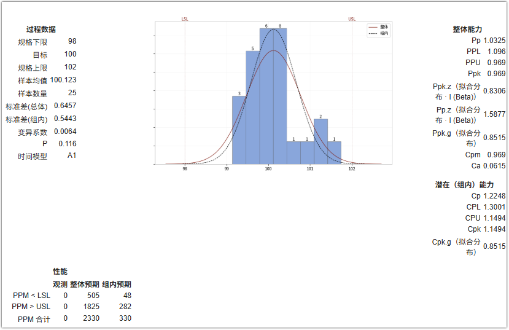This screenshot has height=330, width=509.
Task: Click the histogram bar labeled 5
Action: (252, 108)
